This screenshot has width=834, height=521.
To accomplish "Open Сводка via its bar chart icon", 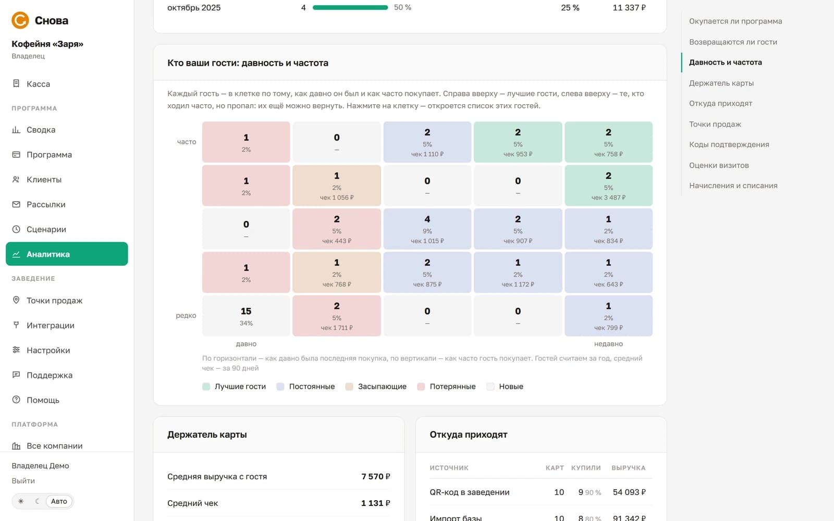I will tap(16, 130).
